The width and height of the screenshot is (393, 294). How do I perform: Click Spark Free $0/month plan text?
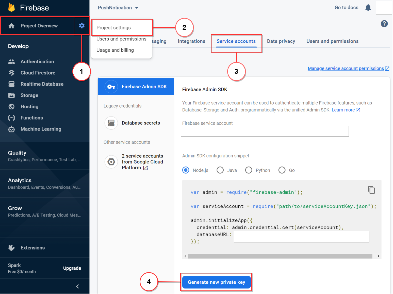click(x=22, y=268)
